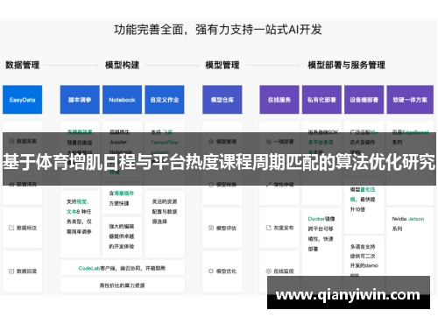Click the 数据采集 label

pyautogui.click(x=26, y=141)
